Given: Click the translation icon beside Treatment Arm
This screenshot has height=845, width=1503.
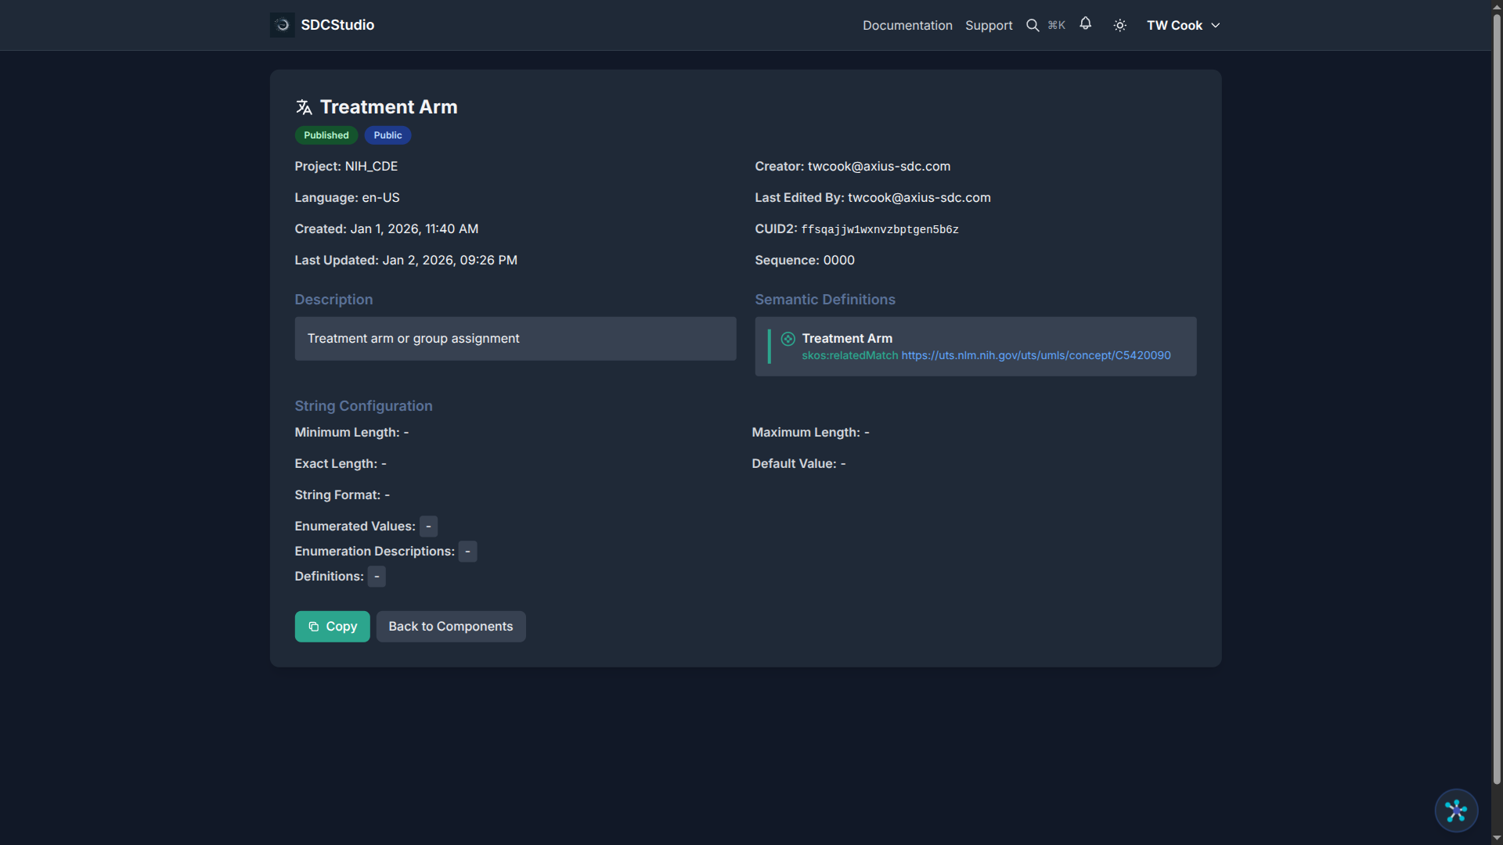Looking at the screenshot, I should [304, 106].
